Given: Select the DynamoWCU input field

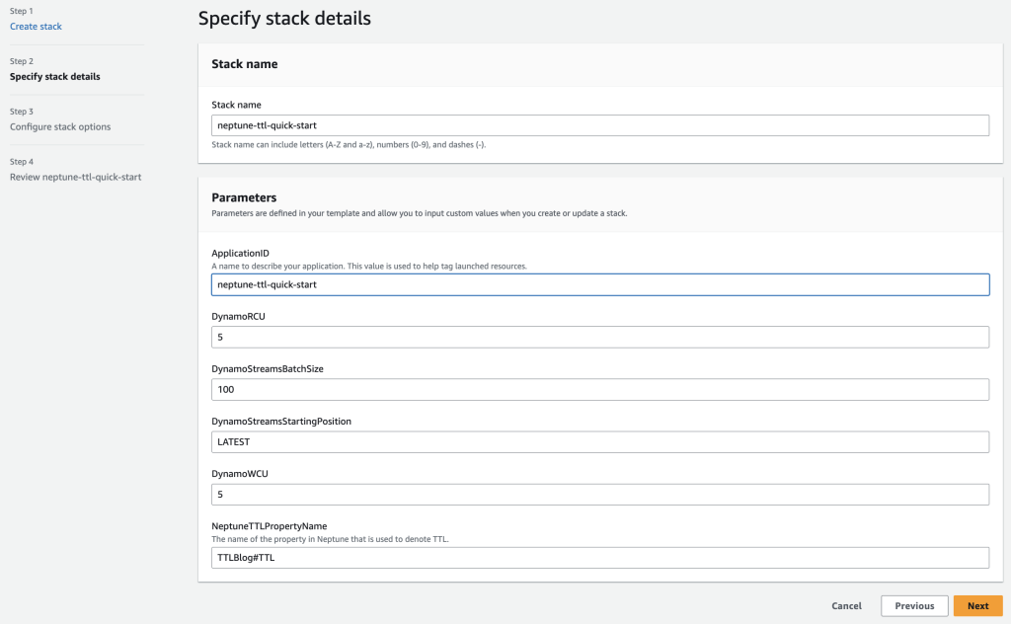Looking at the screenshot, I should click(x=598, y=494).
